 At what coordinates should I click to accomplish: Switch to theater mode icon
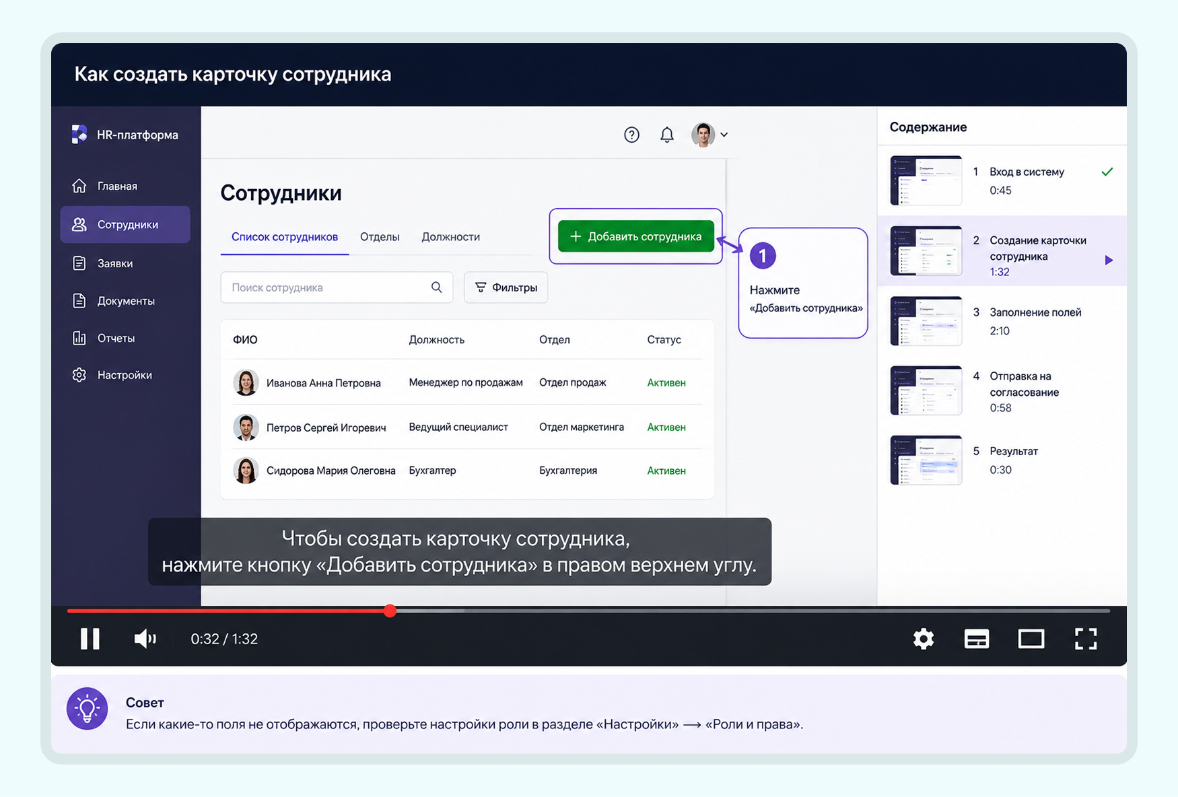pyautogui.click(x=1031, y=638)
